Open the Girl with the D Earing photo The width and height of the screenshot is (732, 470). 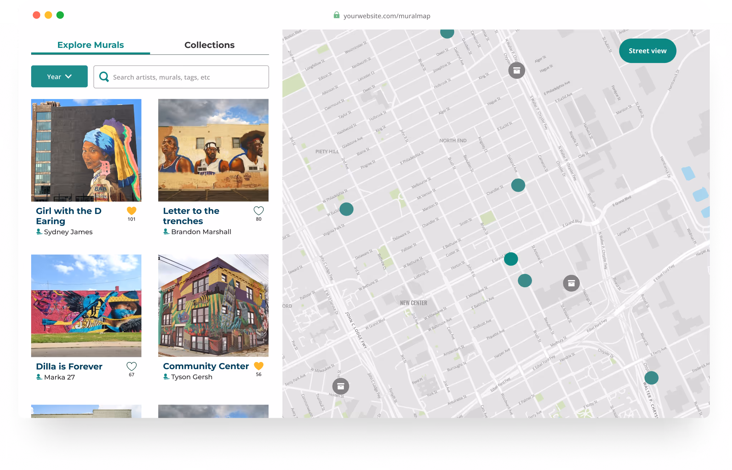(86, 150)
